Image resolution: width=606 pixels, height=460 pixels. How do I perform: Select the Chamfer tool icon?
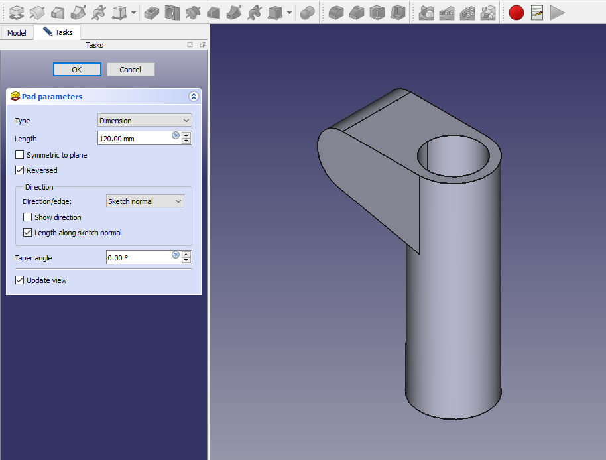[357, 12]
